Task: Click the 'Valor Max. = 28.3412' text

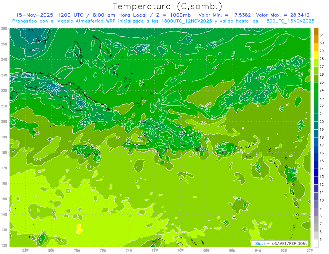Action: coord(283,15)
